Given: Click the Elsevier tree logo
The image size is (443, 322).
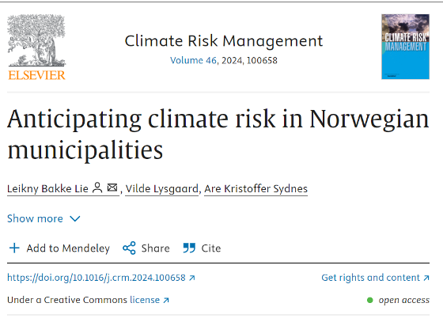Looking at the screenshot, I should (36, 47).
